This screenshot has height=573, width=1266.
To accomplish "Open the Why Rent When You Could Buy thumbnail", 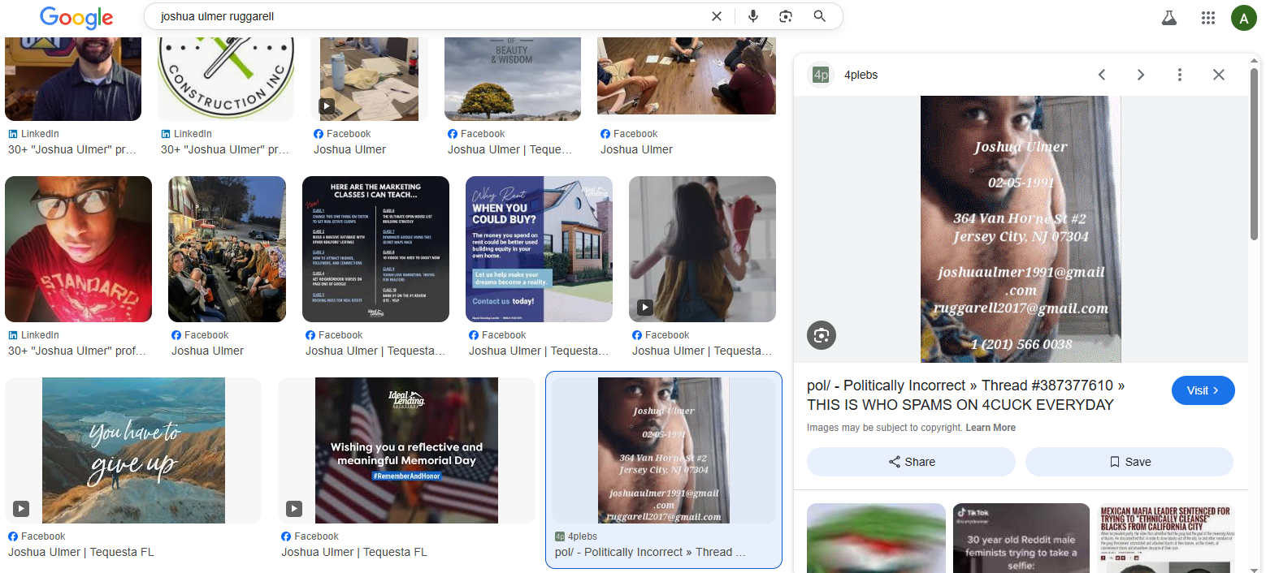I will coord(539,249).
